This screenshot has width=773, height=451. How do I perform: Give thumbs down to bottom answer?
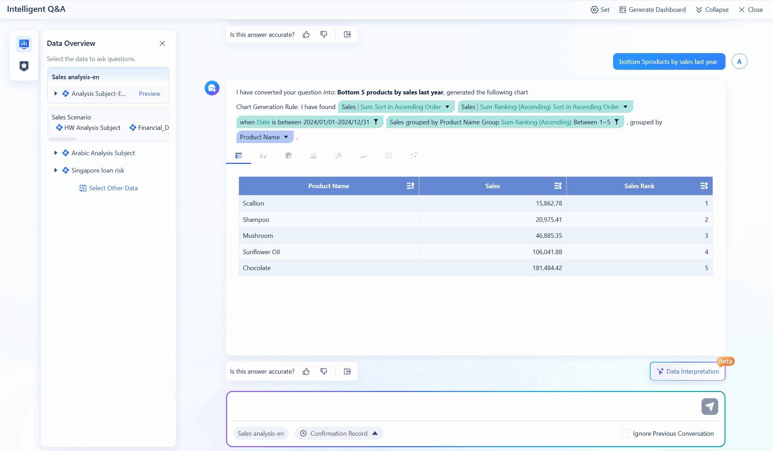click(324, 371)
